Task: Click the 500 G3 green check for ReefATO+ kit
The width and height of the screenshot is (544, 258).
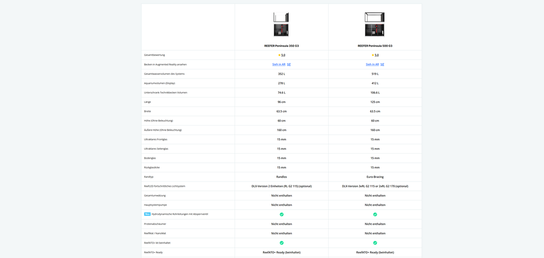Action: pyautogui.click(x=375, y=243)
